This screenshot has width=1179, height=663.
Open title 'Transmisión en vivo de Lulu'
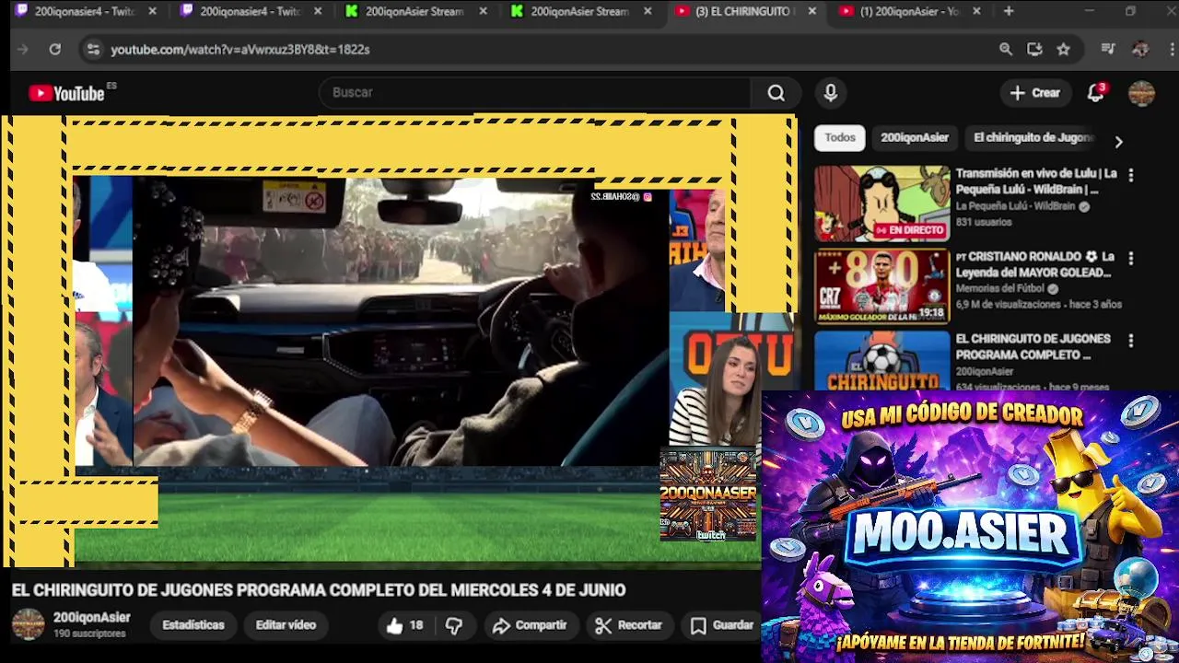(1036, 181)
